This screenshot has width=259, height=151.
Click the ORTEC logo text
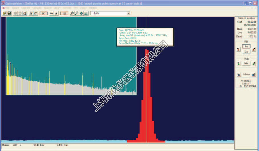click(246, 81)
